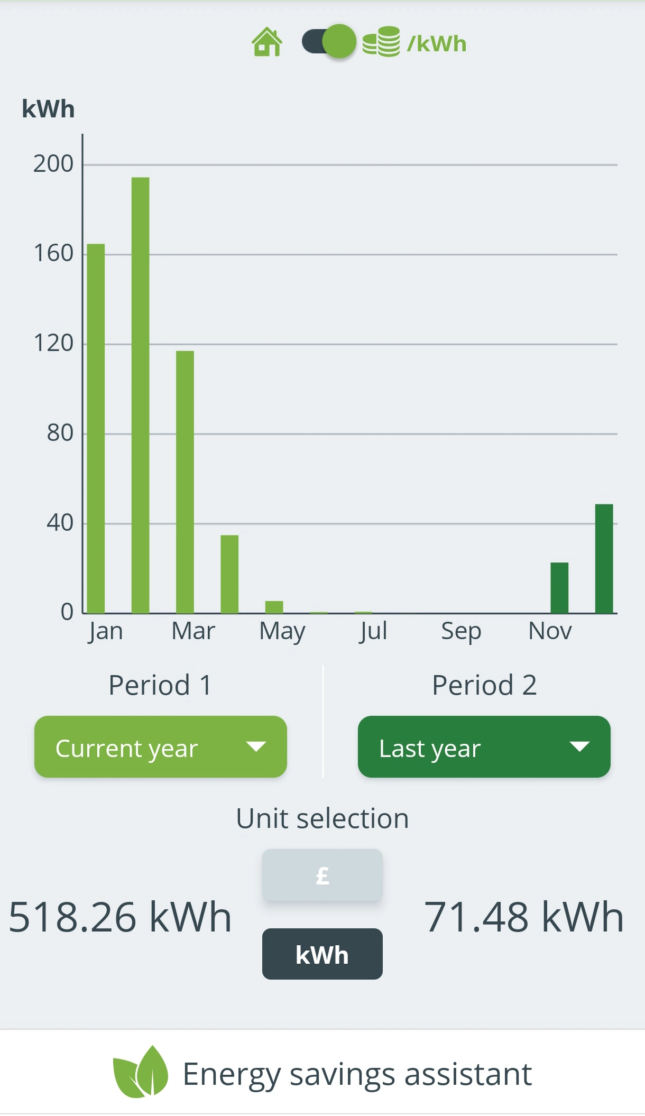Viewport: 645px width, 1116px height.
Task: Select the March bar in chart
Action: 185,482
